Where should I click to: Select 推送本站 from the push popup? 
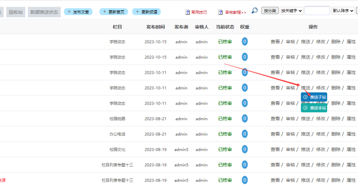[314, 108]
